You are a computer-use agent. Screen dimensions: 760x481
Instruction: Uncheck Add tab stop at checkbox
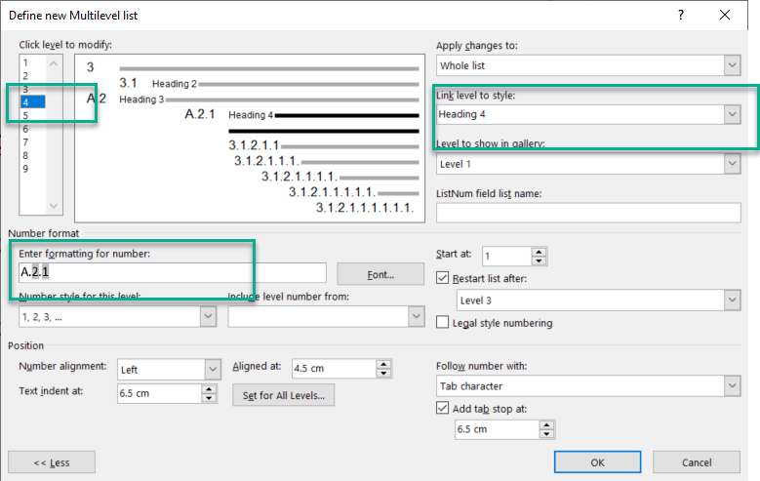pyautogui.click(x=442, y=408)
